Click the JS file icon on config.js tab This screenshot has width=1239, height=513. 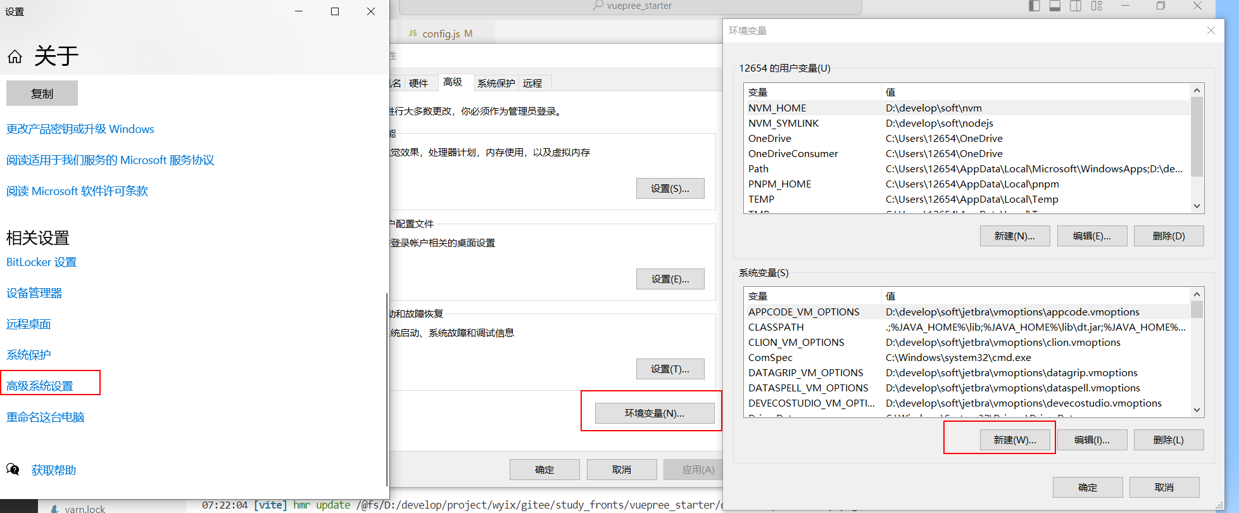pos(413,33)
